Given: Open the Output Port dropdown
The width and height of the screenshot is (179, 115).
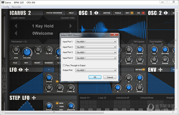Looking at the screenshot, I should pos(96,70).
